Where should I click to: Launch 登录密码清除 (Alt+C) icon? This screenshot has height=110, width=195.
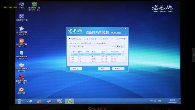click(x=22, y=80)
